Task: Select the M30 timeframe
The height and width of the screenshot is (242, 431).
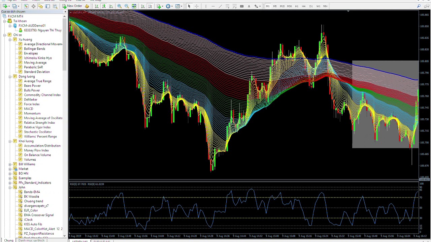Action: (289, 6)
